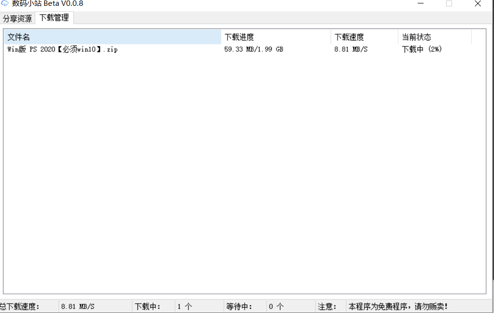The width and height of the screenshot is (494, 313).
Task: Maximize the 数码小站 window
Action: pos(449,3)
